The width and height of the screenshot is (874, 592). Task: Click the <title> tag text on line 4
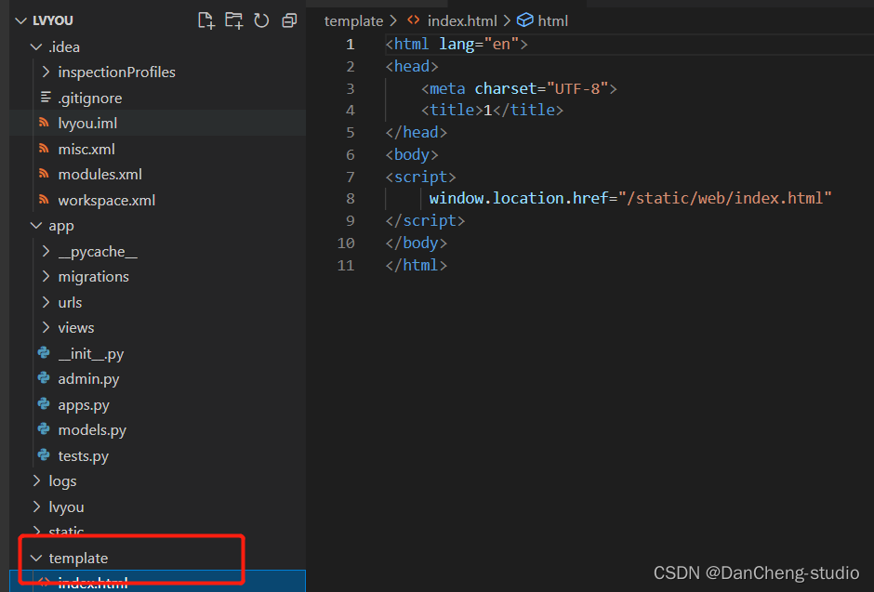tap(452, 111)
